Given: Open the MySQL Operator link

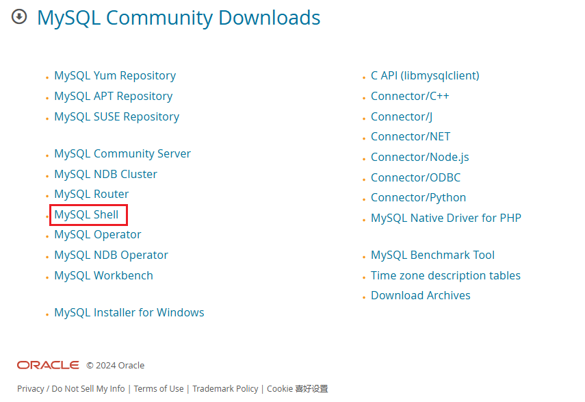Looking at the screenshot, I should pos(98,235).
